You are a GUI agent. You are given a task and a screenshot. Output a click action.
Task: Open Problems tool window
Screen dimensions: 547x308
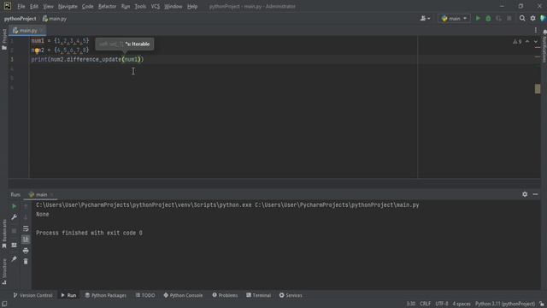pyautogui.click(x=225, y=295)
